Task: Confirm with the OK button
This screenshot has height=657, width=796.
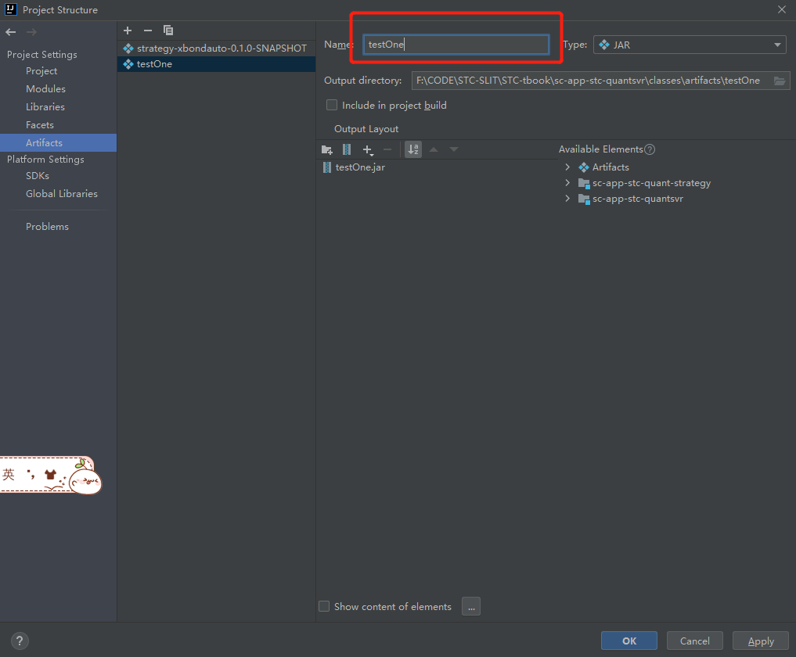Action: point(629,641)
